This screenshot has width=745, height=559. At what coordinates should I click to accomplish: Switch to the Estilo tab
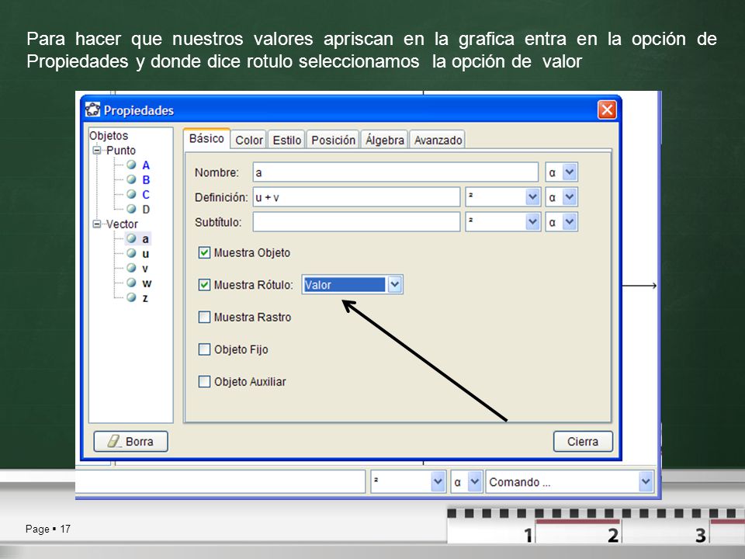pos(287,141)
